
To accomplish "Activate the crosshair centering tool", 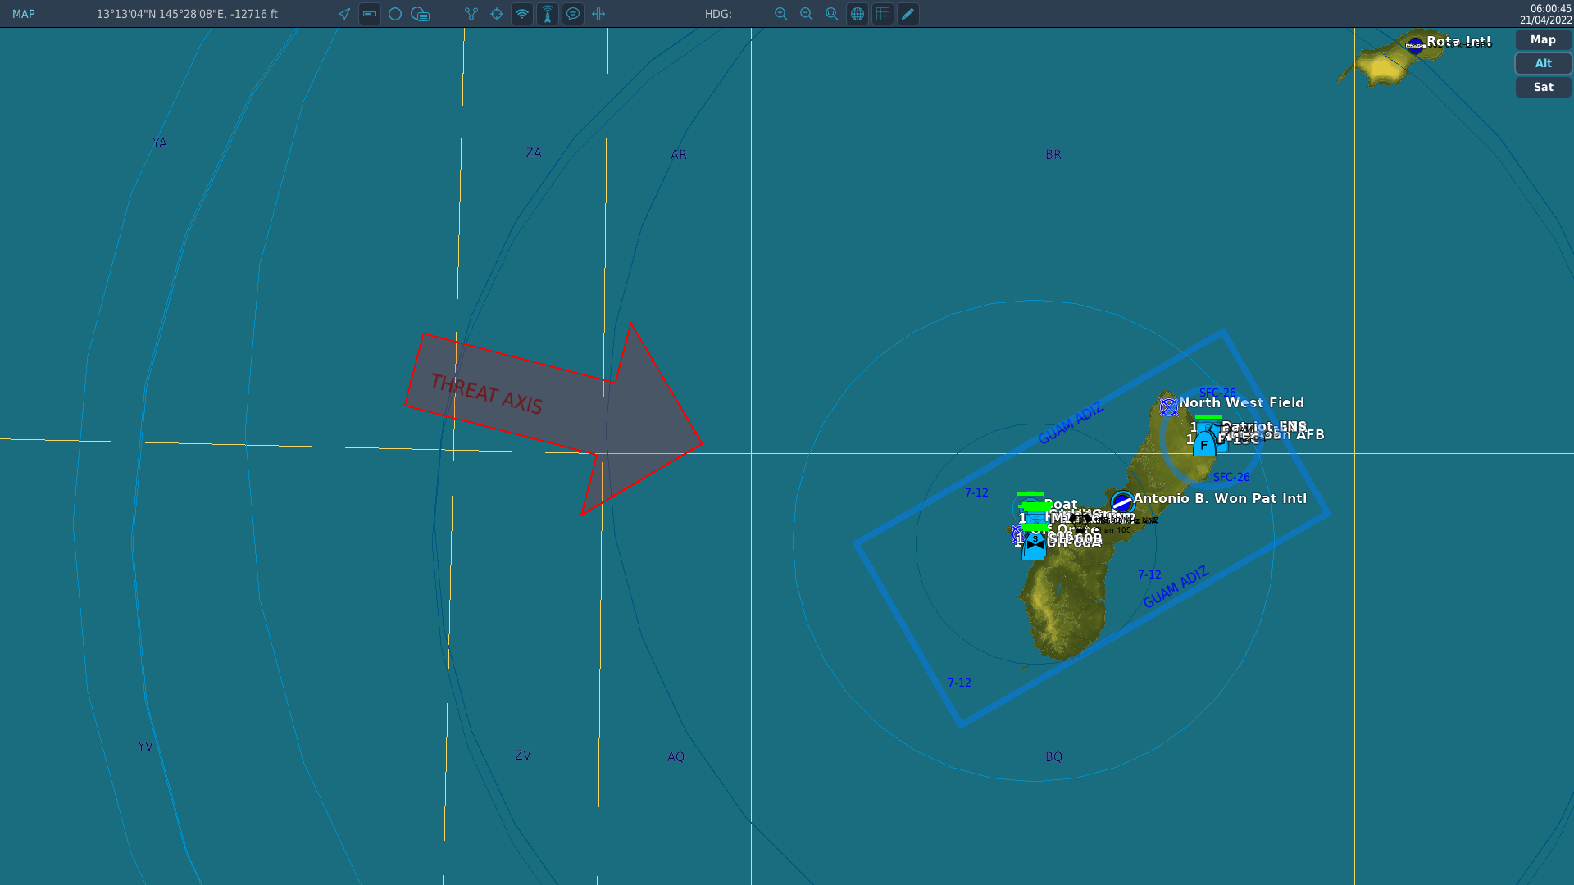I will click(x=496, y=14).
